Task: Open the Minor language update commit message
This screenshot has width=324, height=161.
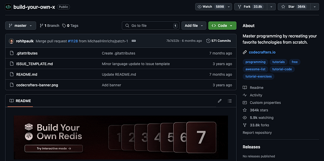Action: pyautogui.click(x=136, y=64)
